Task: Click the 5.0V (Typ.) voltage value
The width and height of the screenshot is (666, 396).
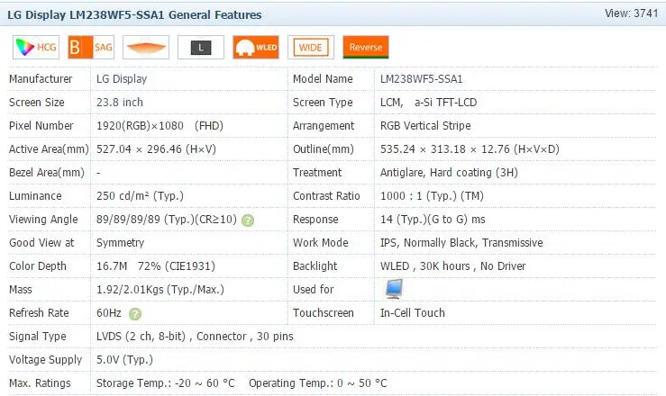Action: 124,359
